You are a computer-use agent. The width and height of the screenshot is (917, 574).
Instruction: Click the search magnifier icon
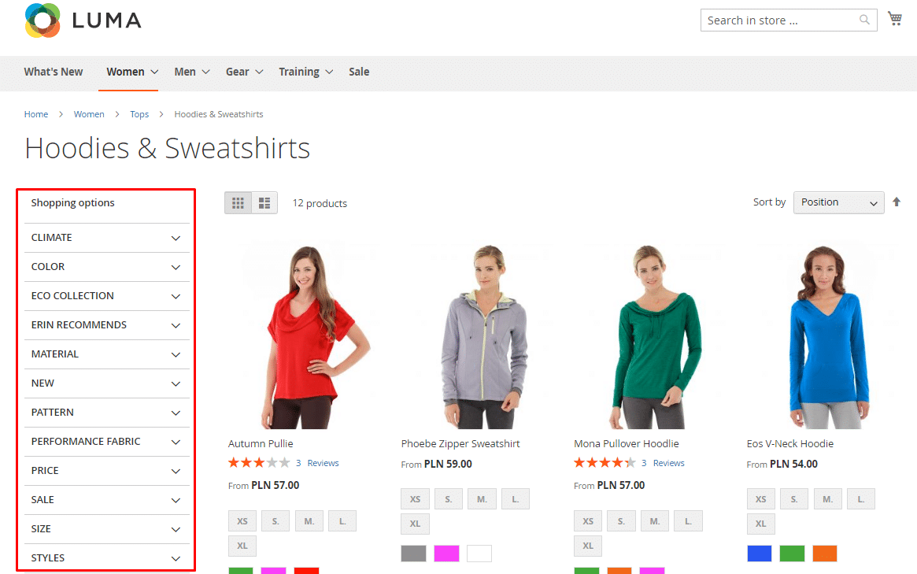[864, 20]
